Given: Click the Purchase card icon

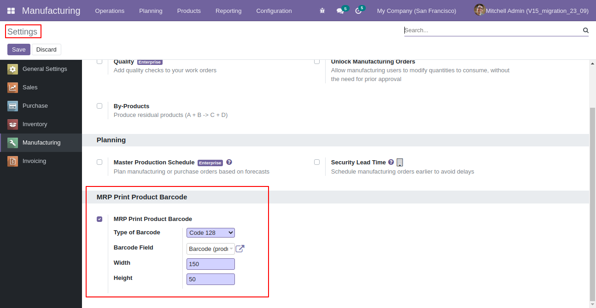Looking at the screenshot, I should (x=12, y=106).
